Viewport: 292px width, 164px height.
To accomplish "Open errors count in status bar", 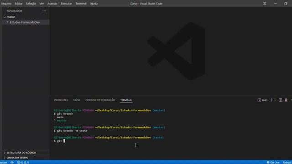I will (x=20, y=162).
